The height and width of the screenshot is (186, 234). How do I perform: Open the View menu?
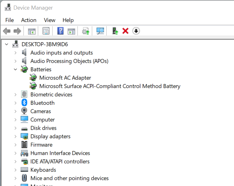click(x=49, y=20)
